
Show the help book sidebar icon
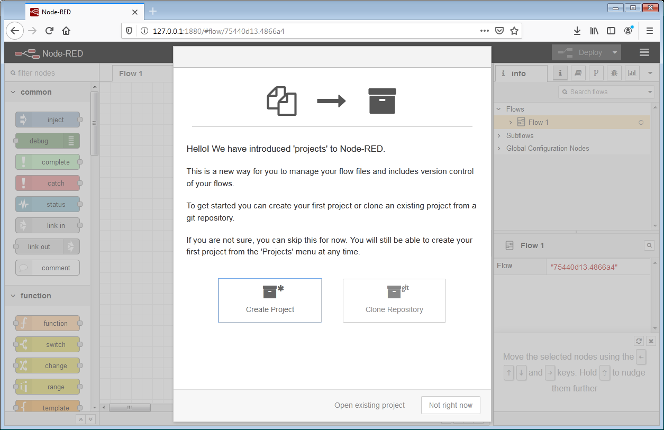click(578, 73)
